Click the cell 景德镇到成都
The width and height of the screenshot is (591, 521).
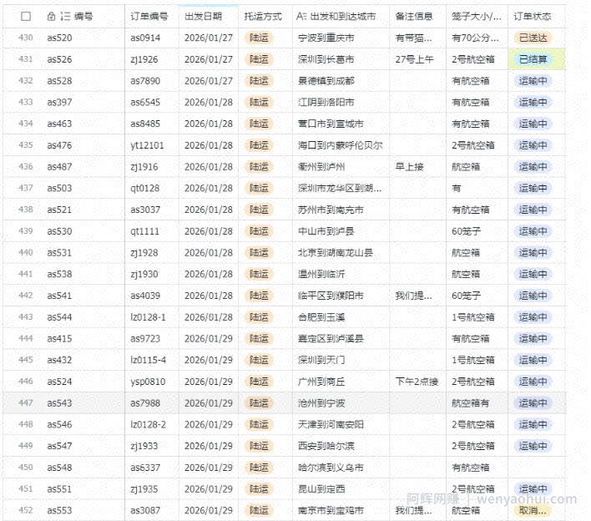(x=326, y=81)
